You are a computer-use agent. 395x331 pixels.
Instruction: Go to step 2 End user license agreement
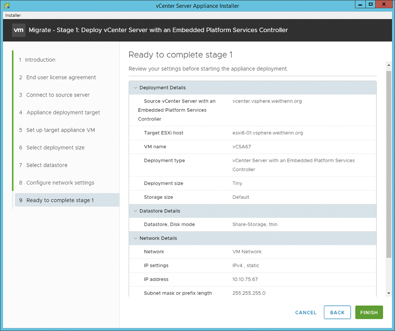tap(57, 77)
